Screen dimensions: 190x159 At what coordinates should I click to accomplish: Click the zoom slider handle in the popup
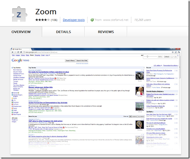147,57
